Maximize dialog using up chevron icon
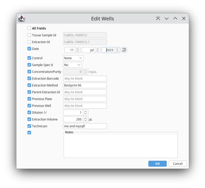 175,19
